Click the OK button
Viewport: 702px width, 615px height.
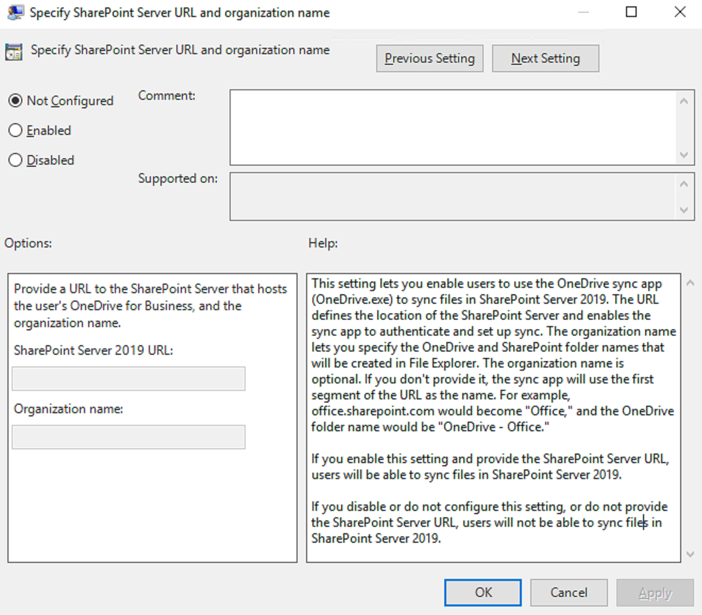(483, 592)
